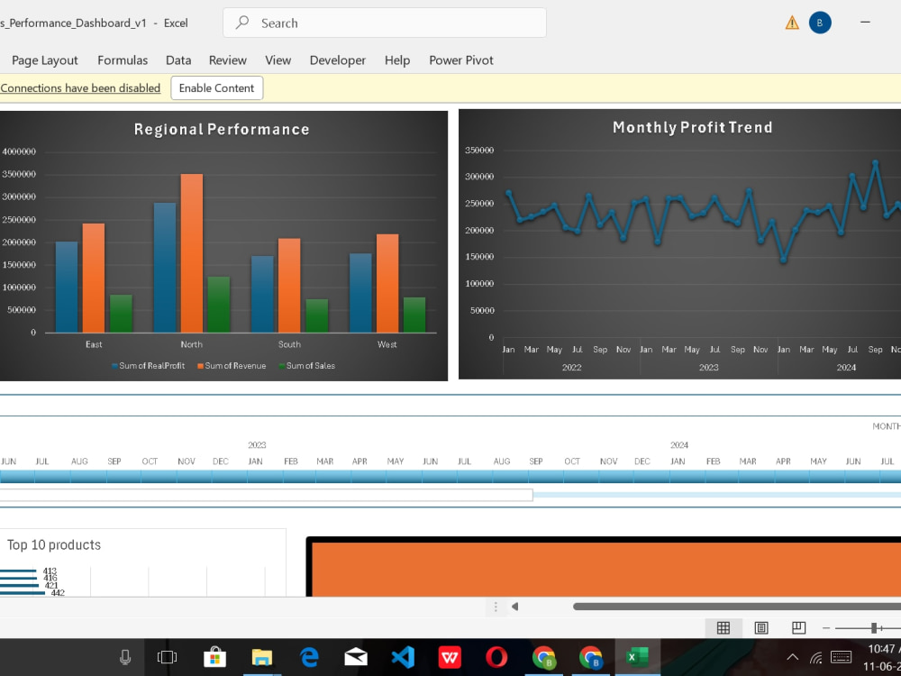
Task: Open the first Chrome profile icon in taskbar
Action: coord(543,656)
